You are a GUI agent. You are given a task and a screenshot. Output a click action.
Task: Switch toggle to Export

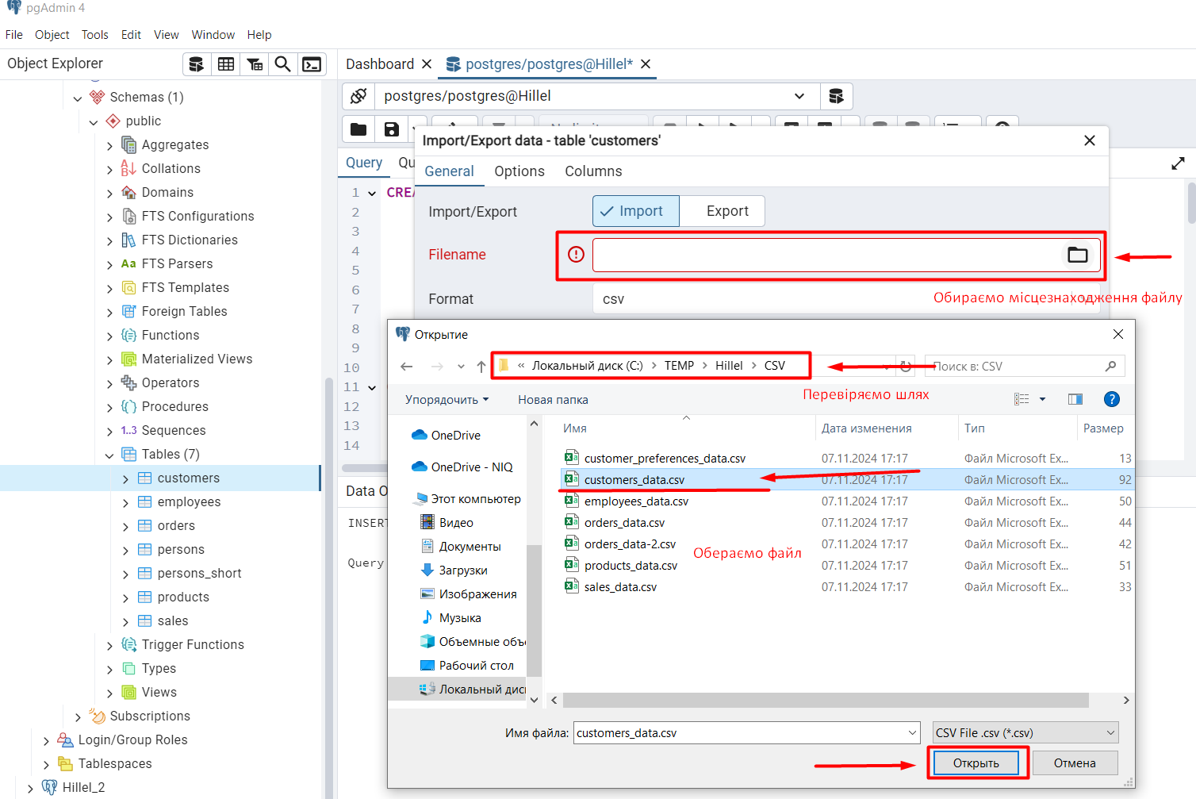tap(726, 211)
